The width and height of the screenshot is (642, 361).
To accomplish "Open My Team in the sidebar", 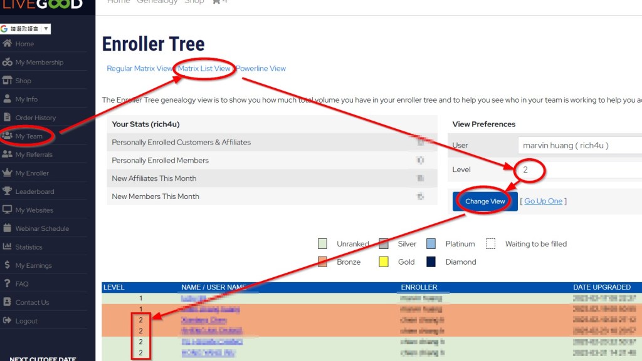I will pyautogui.click(x=29, y=136).
